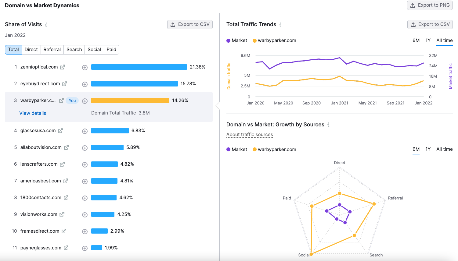Select the Total traffic tab
Screen dimensions: 458x261
(x=13, y=50)
